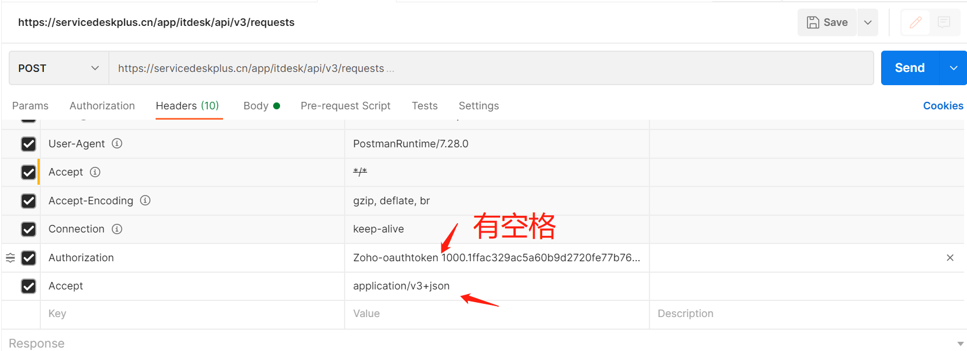
Task: Delete the Authorization header row
Action: pyautogui.click(x=950, y=258)
